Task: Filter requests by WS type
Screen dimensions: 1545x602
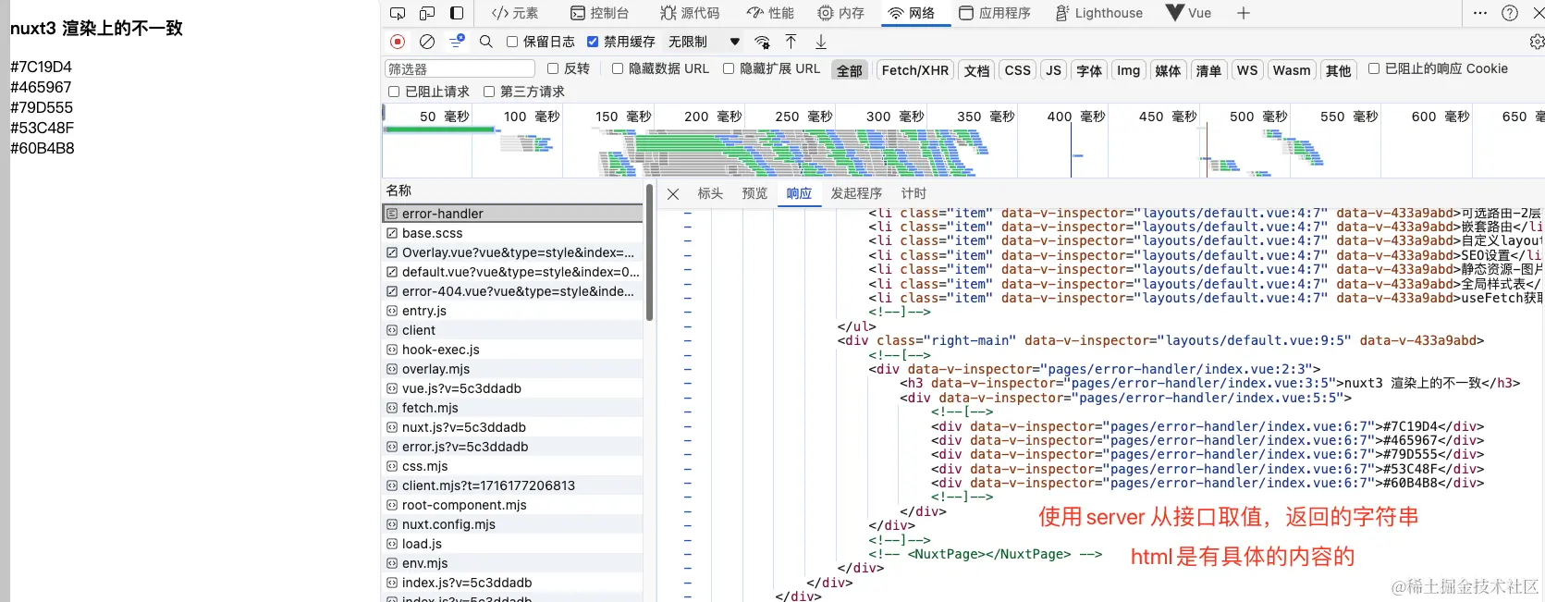Action: [1247, 70]
